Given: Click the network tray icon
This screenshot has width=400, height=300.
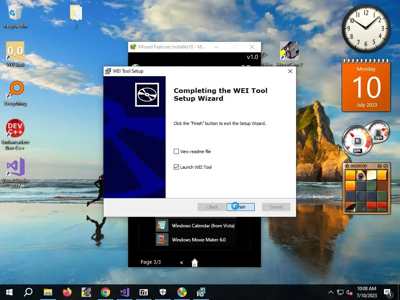Looking at the screenshot, I should (340, 292).
